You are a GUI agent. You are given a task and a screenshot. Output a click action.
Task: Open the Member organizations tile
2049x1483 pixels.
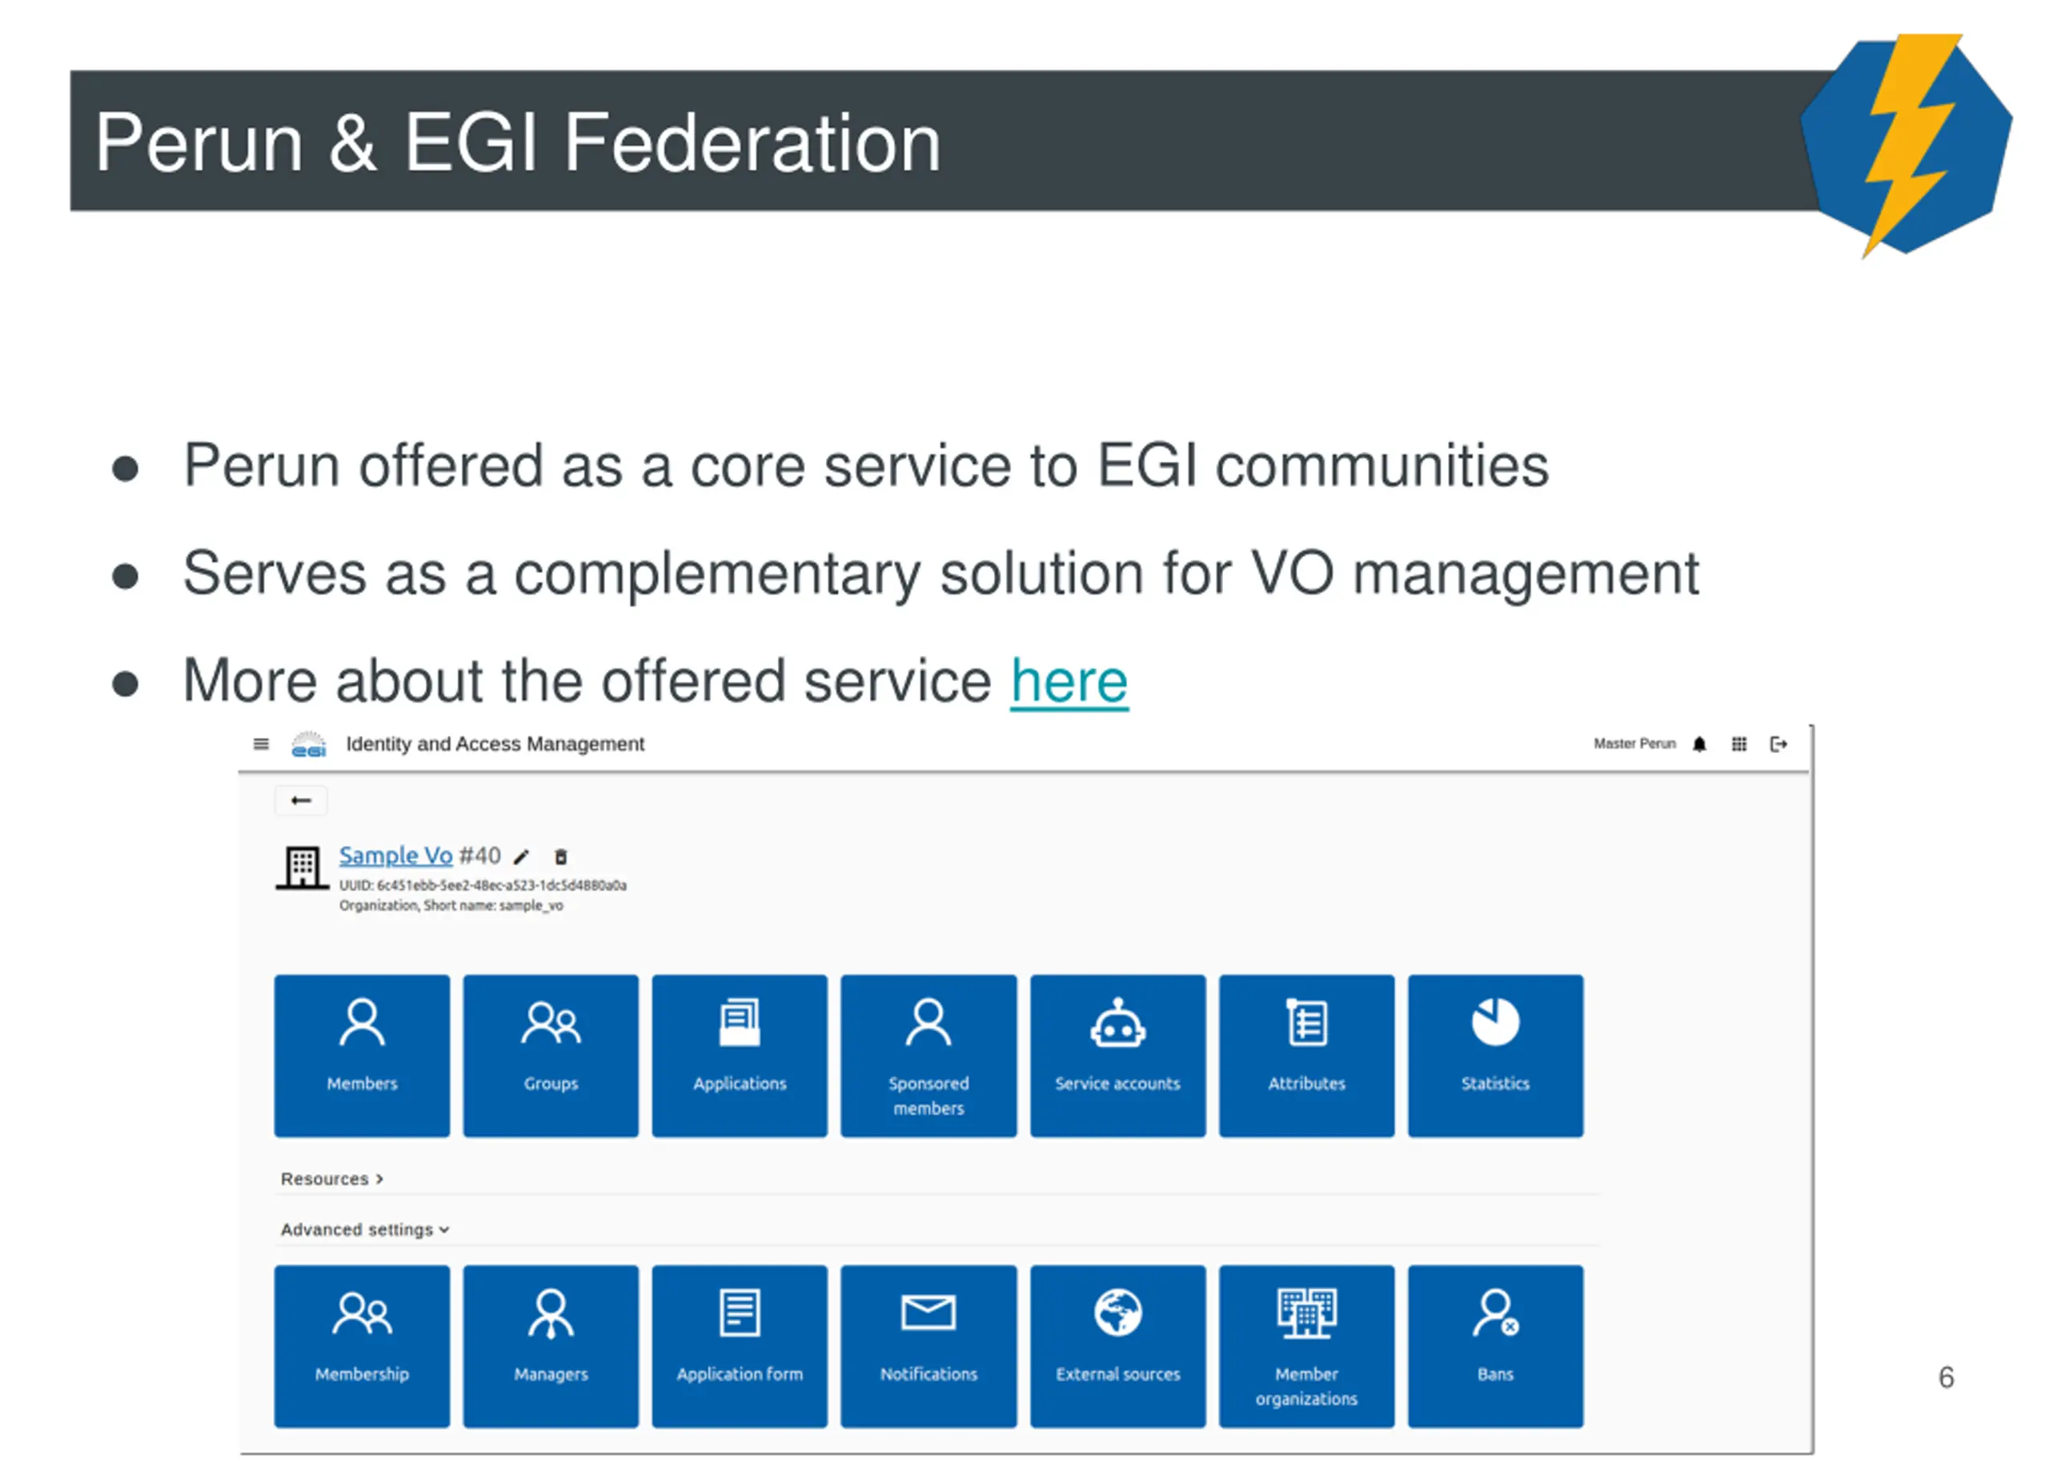point(1307,1347)
